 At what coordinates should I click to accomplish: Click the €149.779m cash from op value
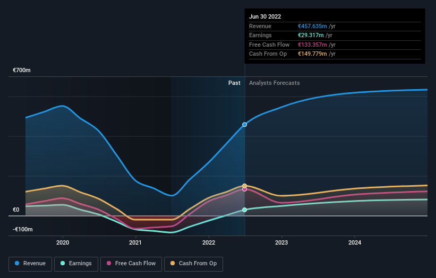312,54
